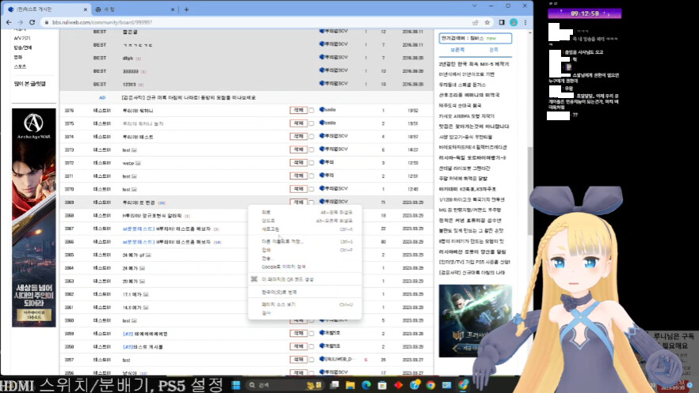The width and height of the screenshot is (699, 393).
Task: Click the image attachment icon on webp post
Action: 138,163
